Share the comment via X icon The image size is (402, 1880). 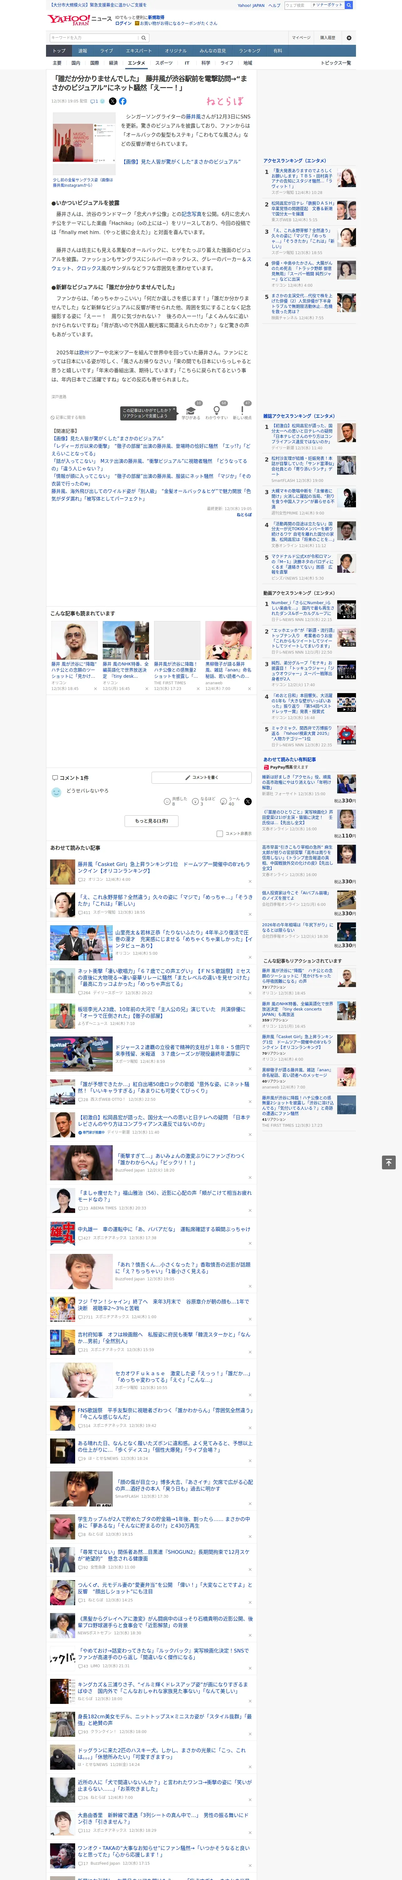248,801
